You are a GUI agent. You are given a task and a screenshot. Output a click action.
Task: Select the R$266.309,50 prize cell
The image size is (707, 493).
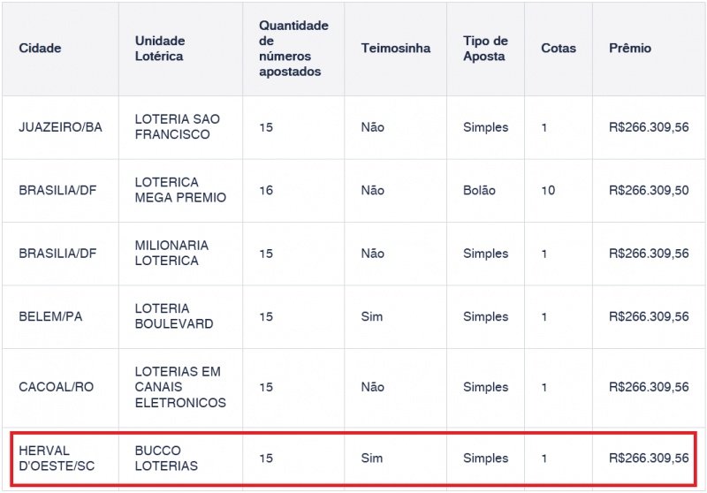649,190
